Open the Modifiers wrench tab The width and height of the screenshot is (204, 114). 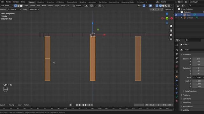(177, 81)
